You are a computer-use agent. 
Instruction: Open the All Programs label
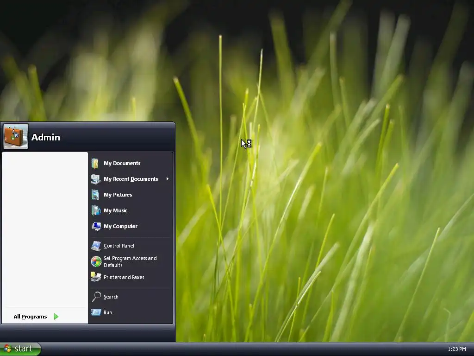pos(30,317)
